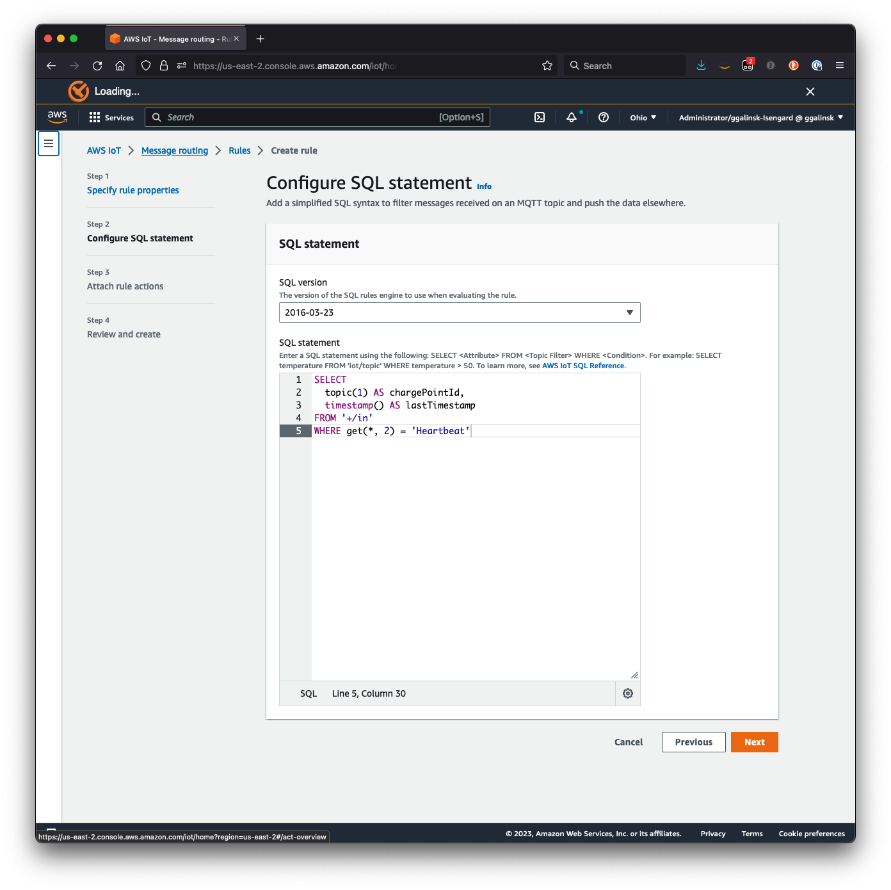Open the AWS IoT SQL Reference link
Viewport: 891px width, 890px height.
(582, 366)
